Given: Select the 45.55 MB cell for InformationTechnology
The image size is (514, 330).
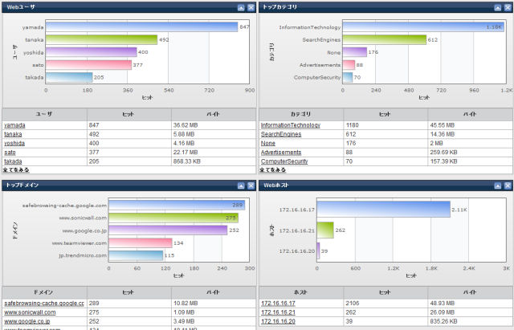Looking at the screenshot, I should (x=470, y=125).
